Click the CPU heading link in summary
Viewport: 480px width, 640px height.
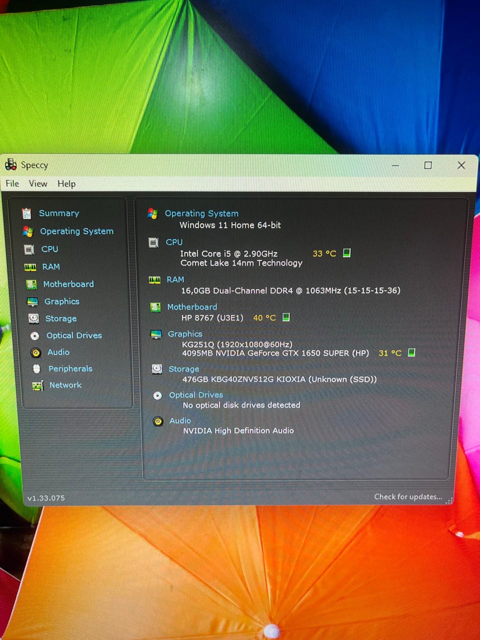(174, 242)
